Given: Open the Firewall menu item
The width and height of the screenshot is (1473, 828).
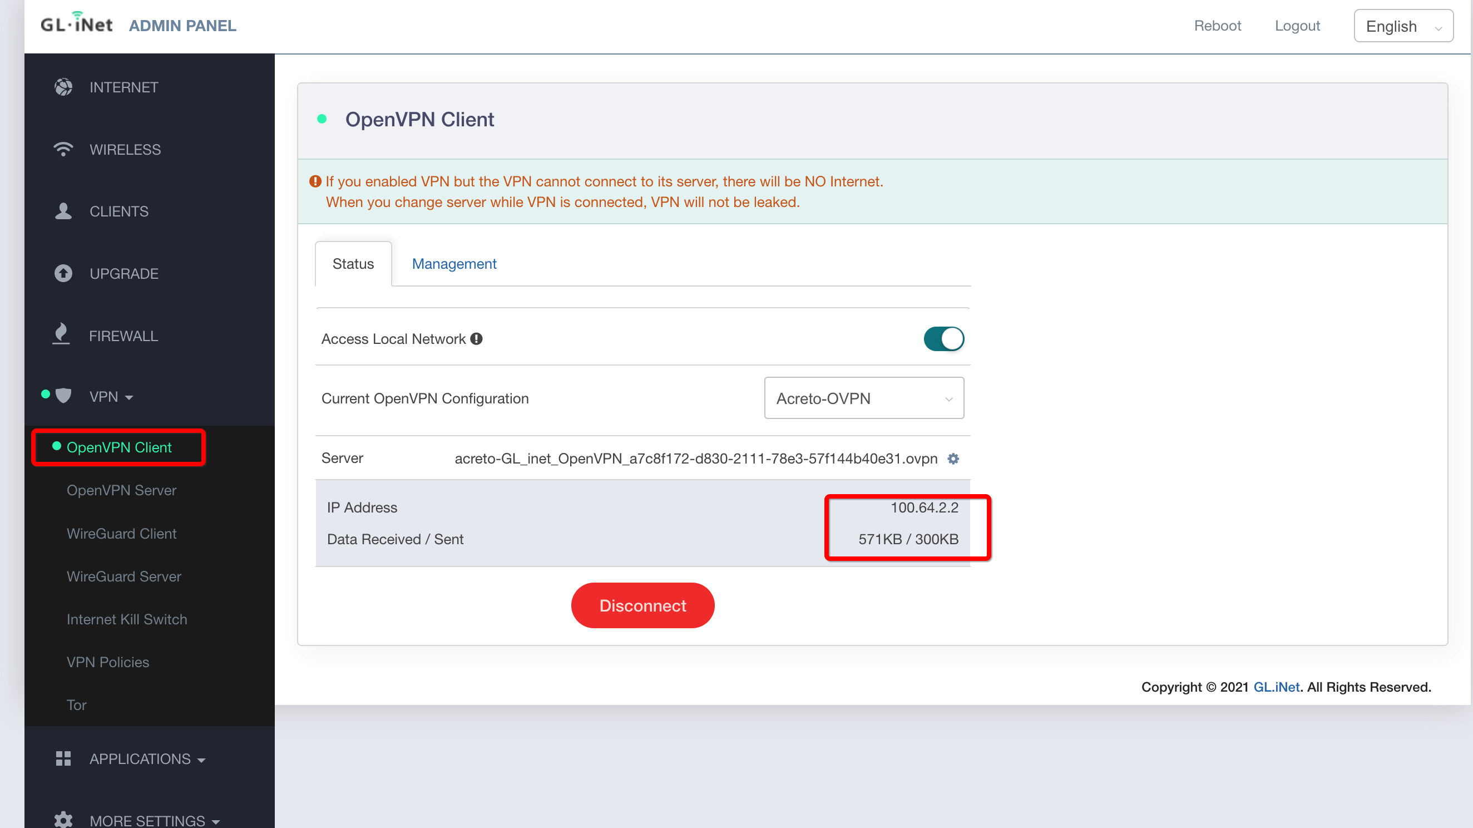Looking at the screenshot, I should coord(123,336).
